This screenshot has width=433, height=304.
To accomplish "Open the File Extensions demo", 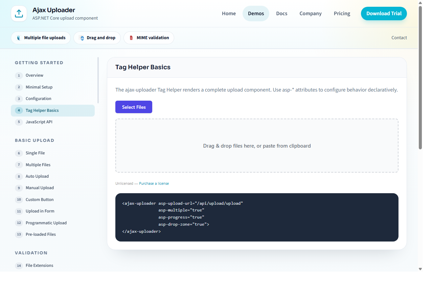I will 53,265.
